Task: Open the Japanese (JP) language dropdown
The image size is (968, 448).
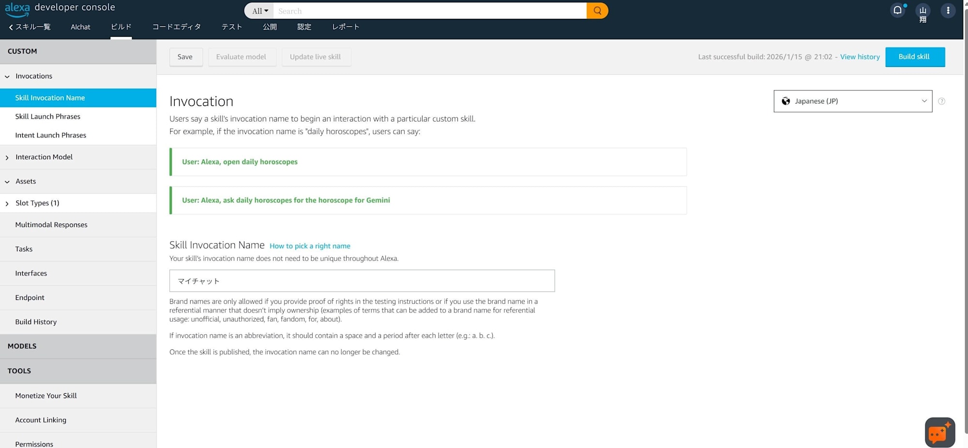Action: (852, 101)
